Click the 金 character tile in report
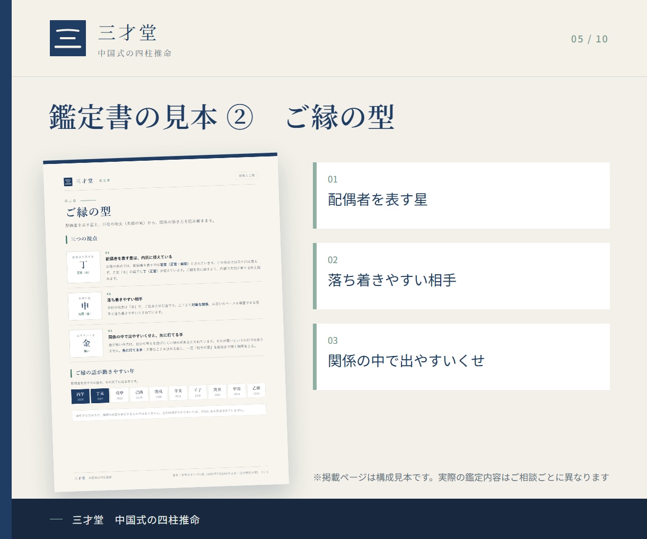Image resolution: width=647 pixels, height=539 pixels. pos(86,343)
